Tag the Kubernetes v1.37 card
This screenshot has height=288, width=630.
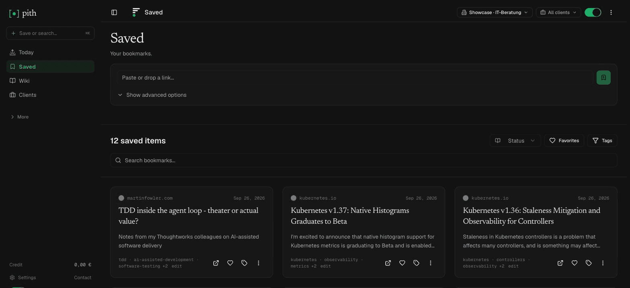pos(416,263)
